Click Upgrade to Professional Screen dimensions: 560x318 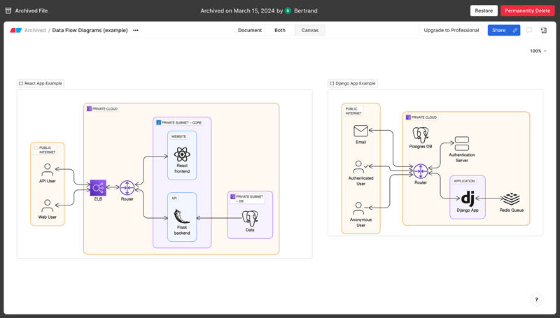click(451, 31)
